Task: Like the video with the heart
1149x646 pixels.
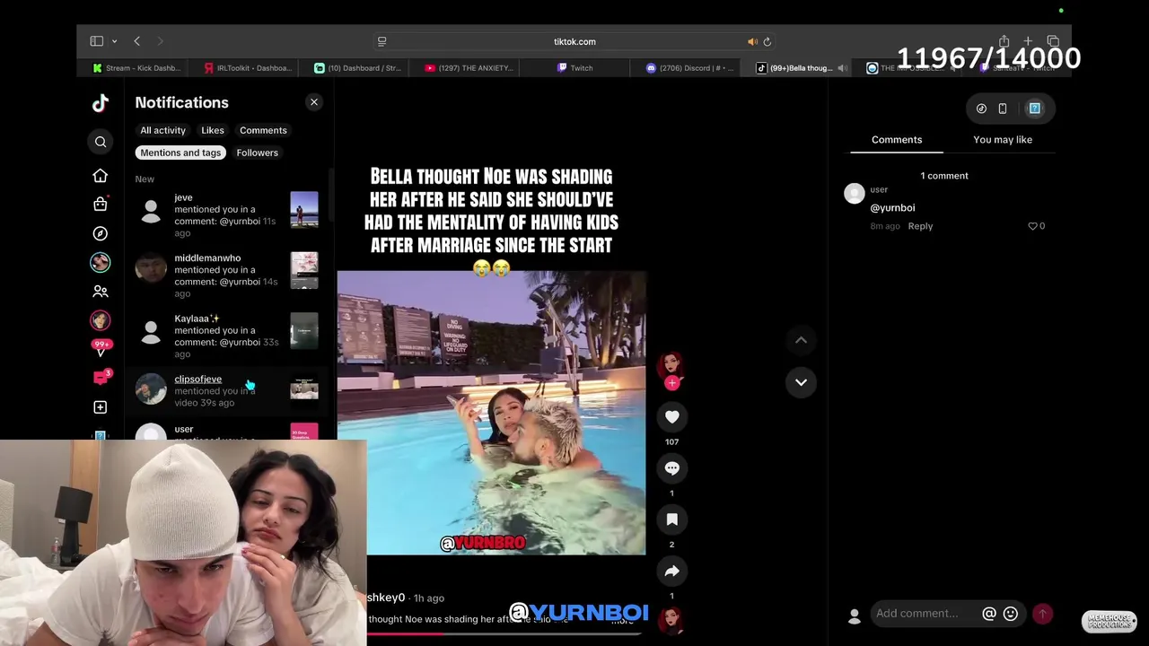Action: point(671,417)
